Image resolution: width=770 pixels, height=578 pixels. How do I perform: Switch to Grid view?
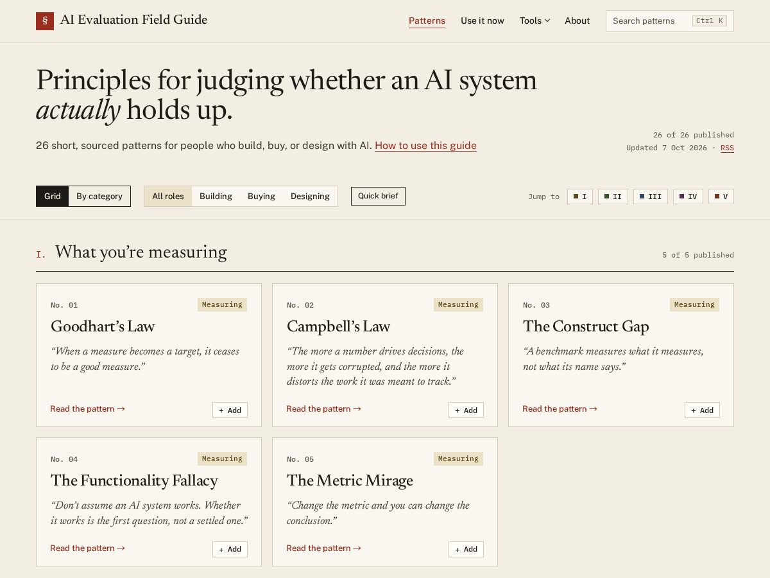53,196
